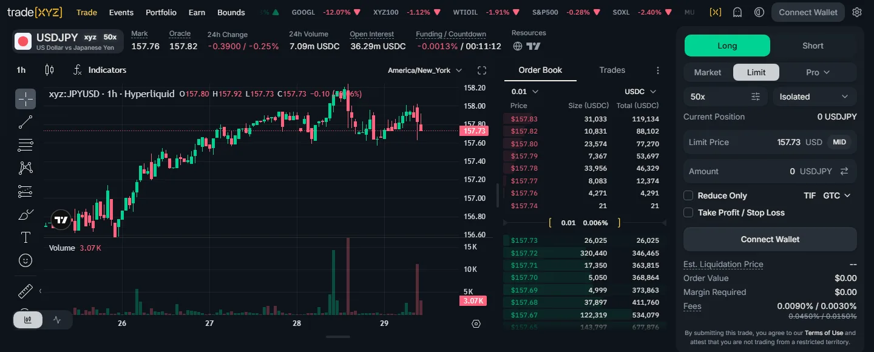Enable the Take Profit / Stop Loss checkbox
Viewport: 874px width, 352px height.
(688, 212)
